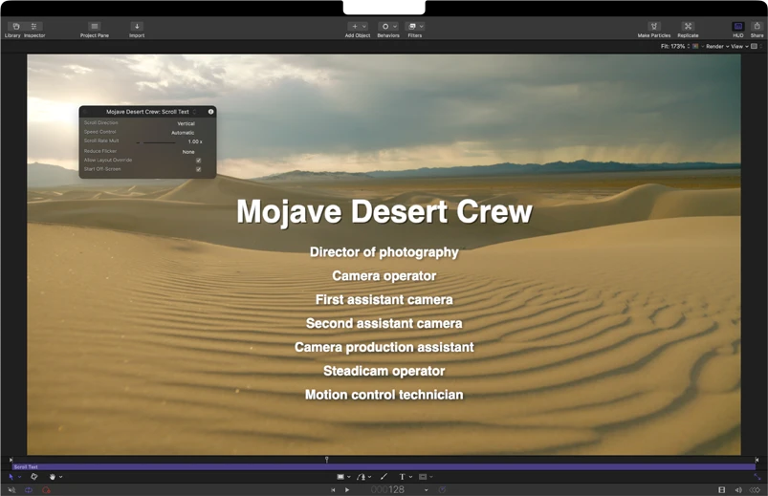Change Reduce Flicker from None
Image resolution: width=768 pixels, height=496 pixels.
(188, 152)
